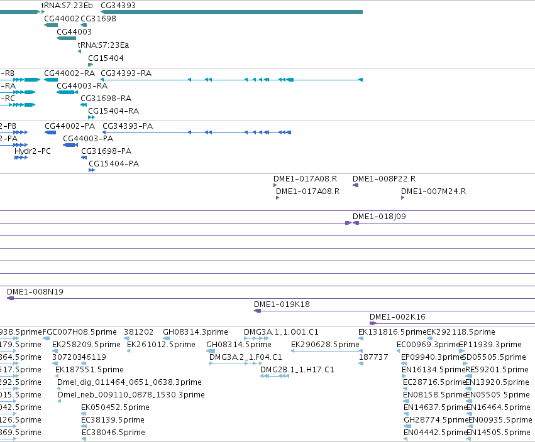This screenshot has width=535, height=442.
Task: Select the DMG2B.1_1.H17.C1 label
Action: (x=297, y=370)
